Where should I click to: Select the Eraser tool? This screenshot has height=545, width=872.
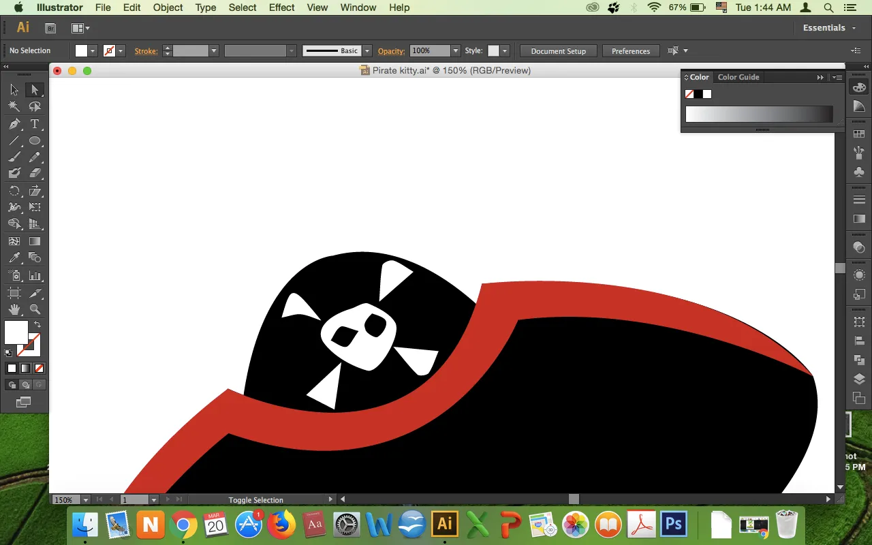point(35,174)
